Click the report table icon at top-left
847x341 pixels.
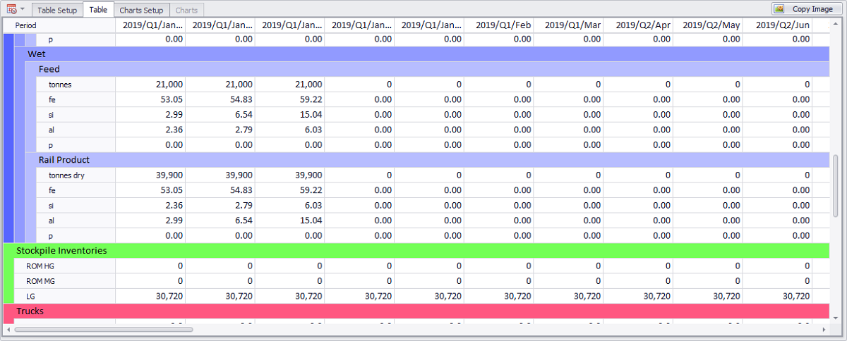tap(11, 9)
